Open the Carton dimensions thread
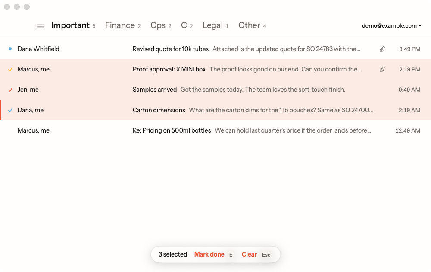Screen dimensions: 431x272 coord(215,110)
